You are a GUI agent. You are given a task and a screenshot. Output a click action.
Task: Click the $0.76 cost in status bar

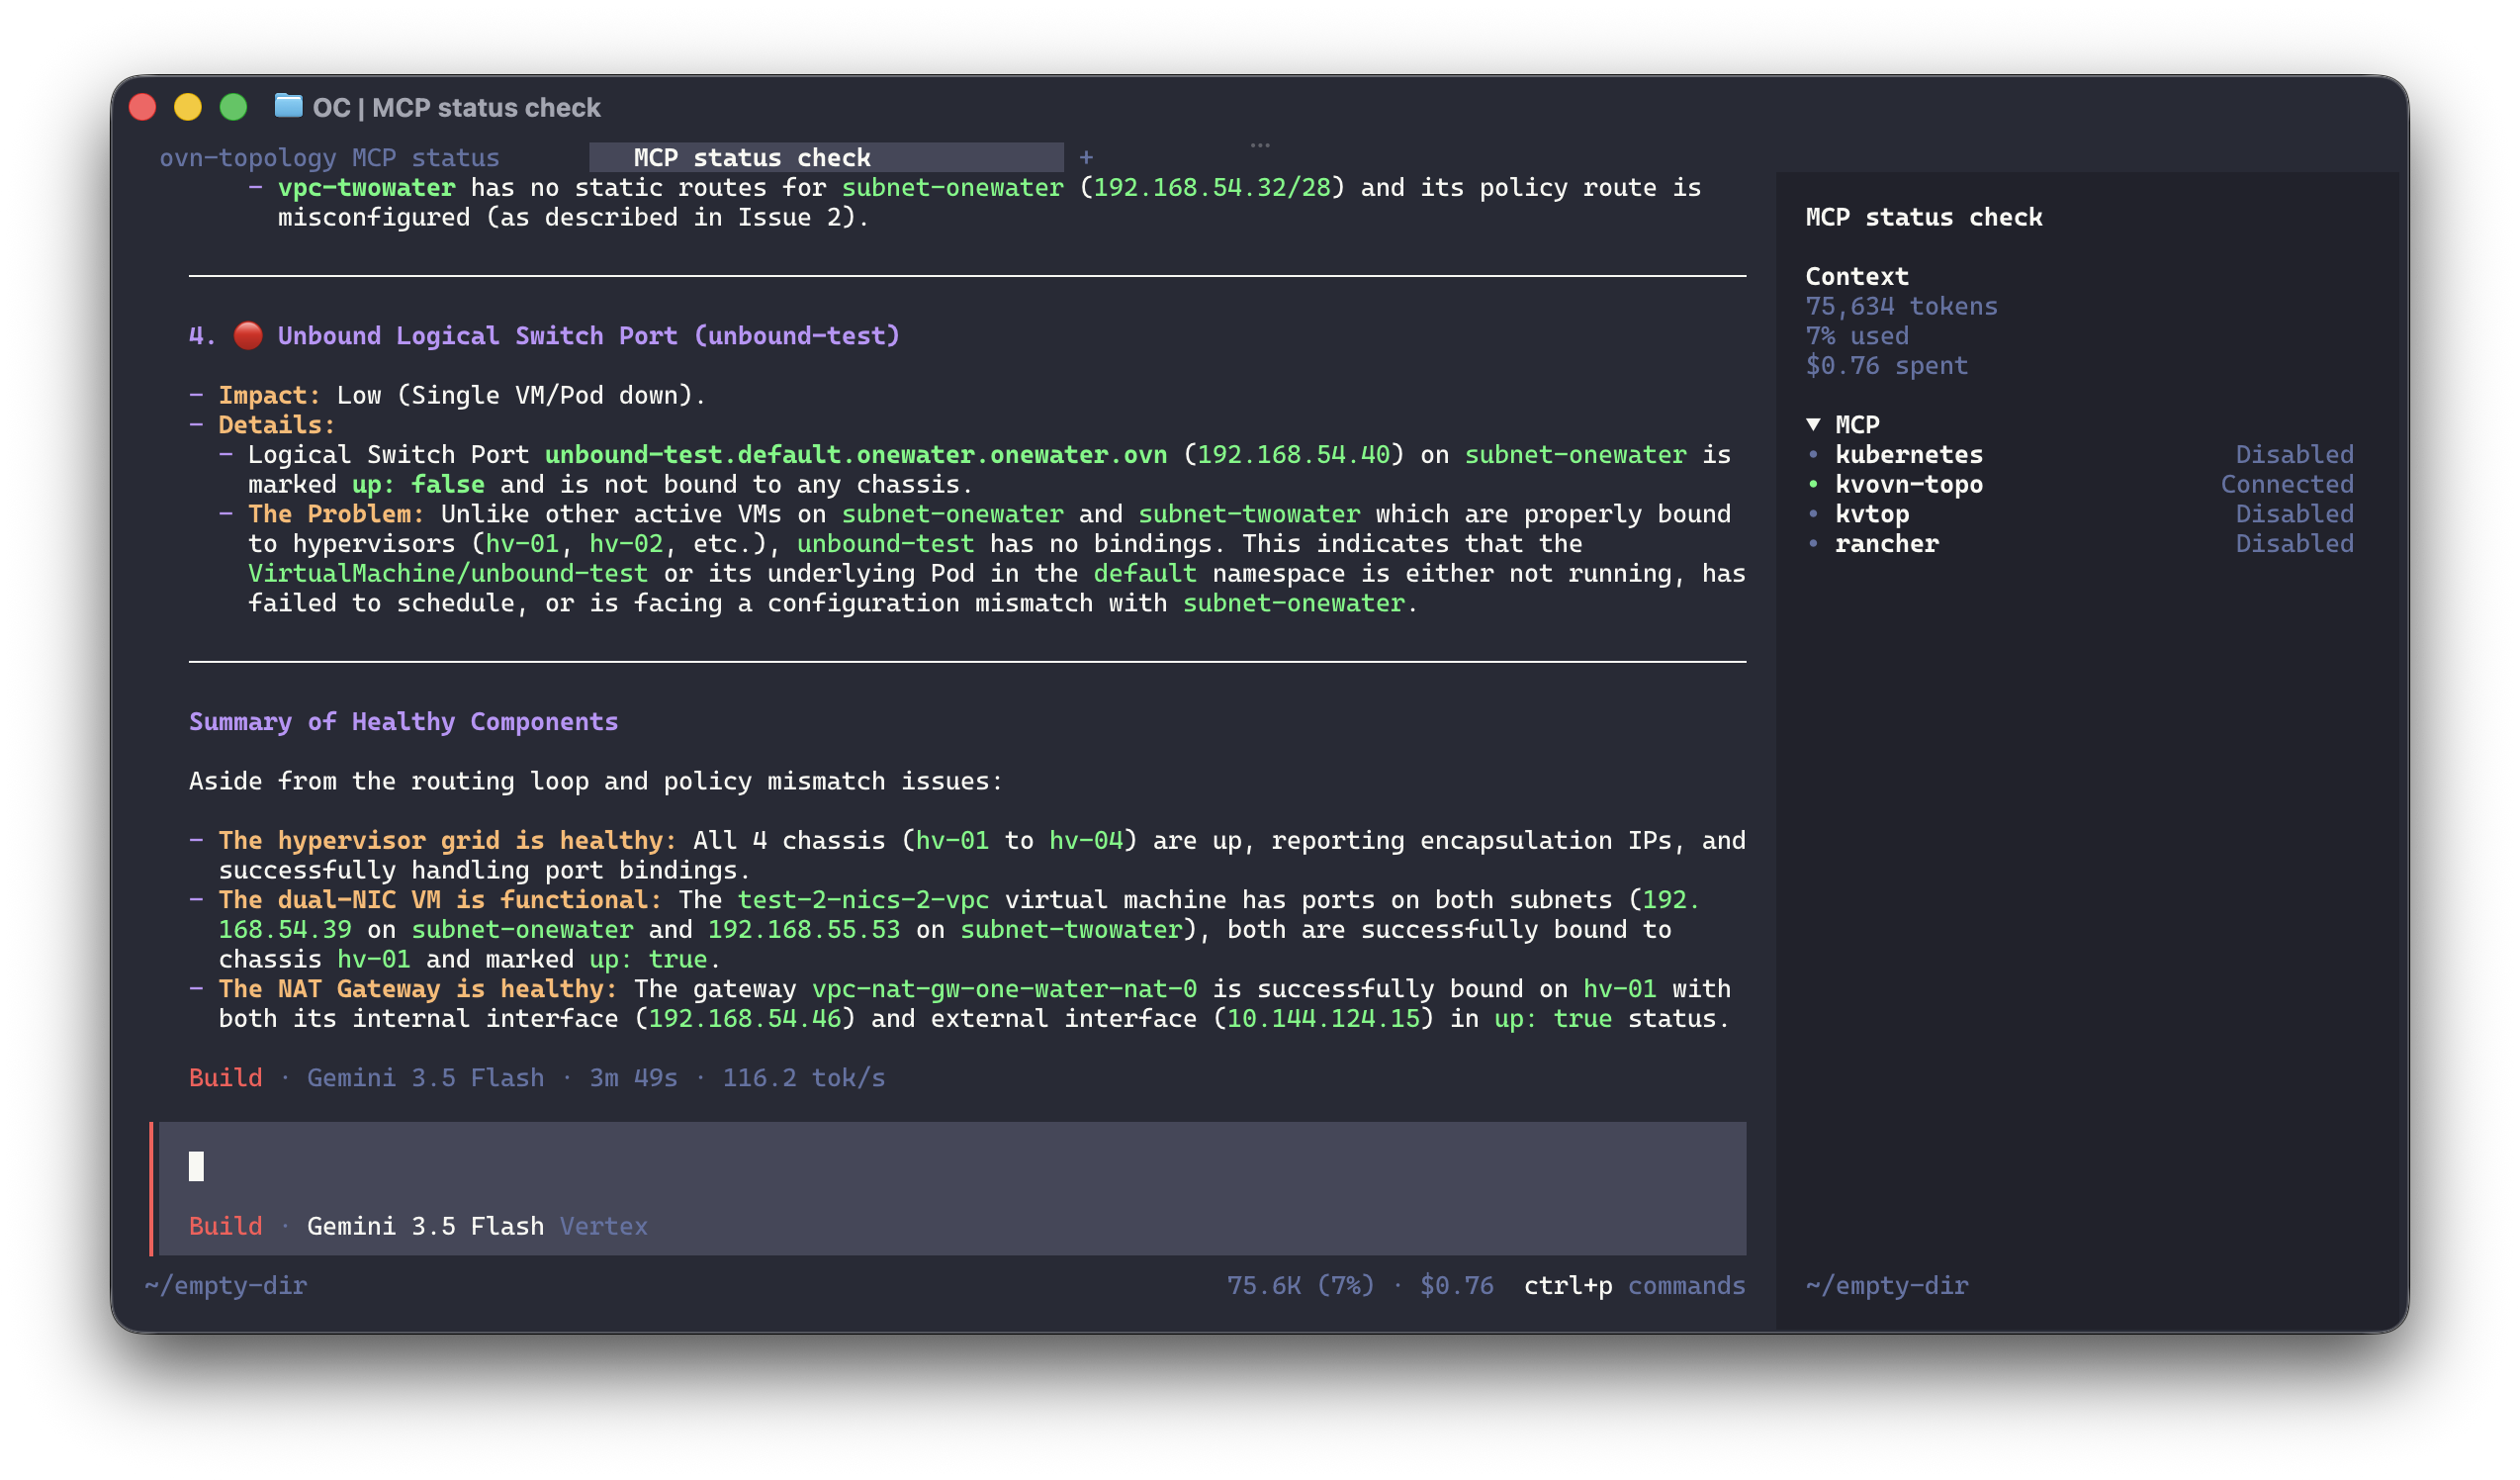coord(1456,1286)
